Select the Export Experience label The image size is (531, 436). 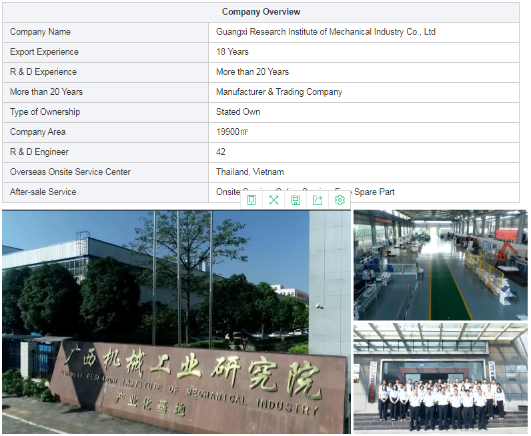[45, 52]
